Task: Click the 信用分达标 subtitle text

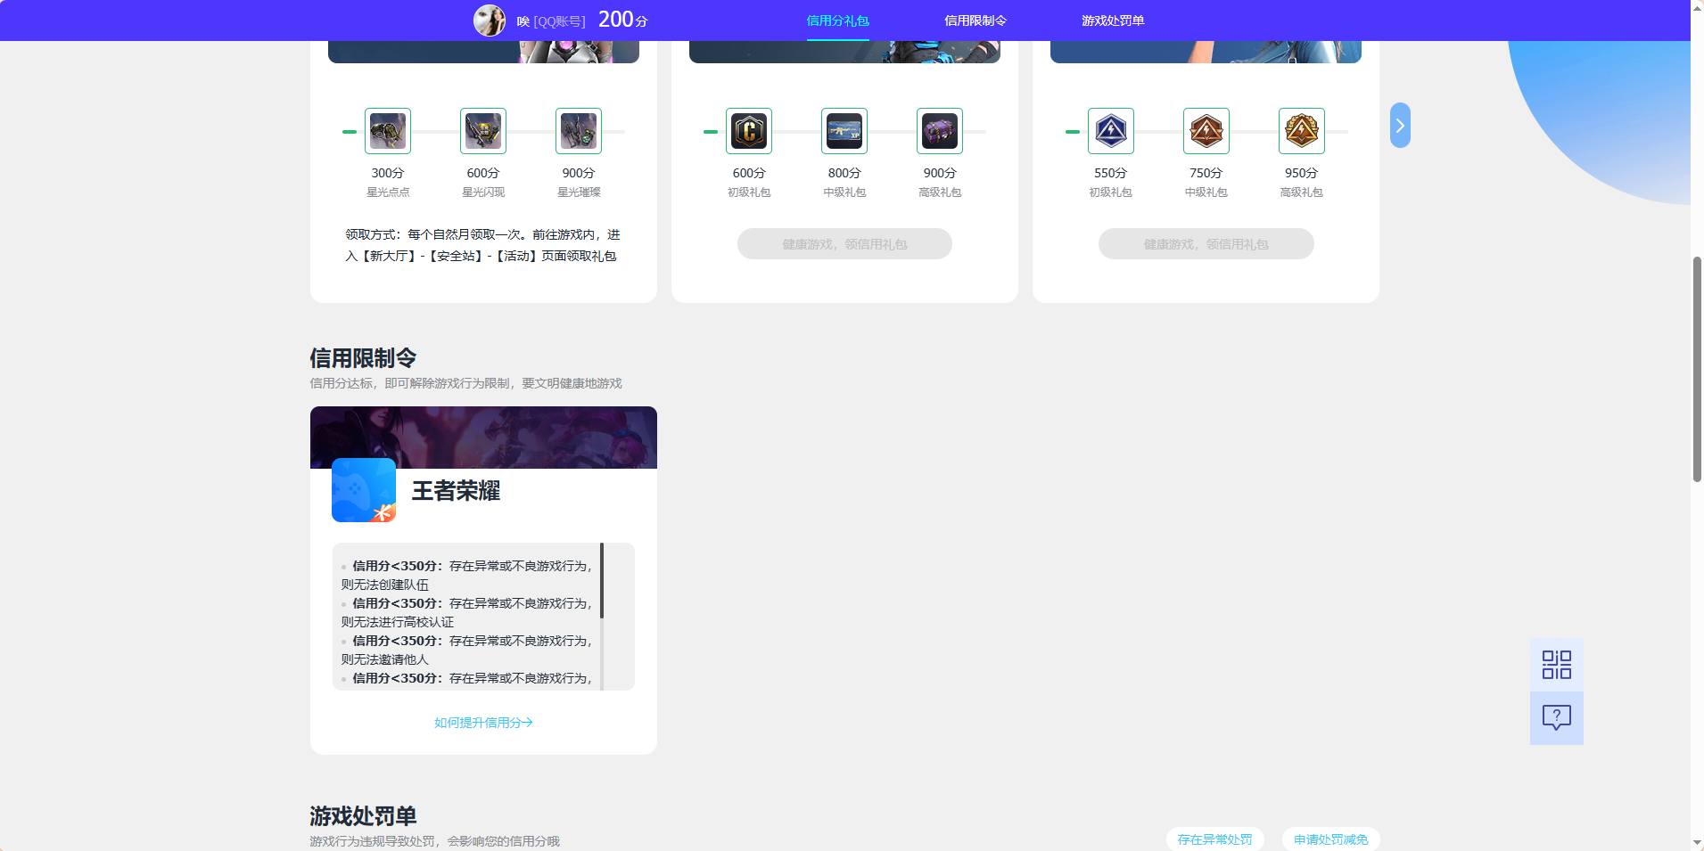Action: click(x=465, y=383)
